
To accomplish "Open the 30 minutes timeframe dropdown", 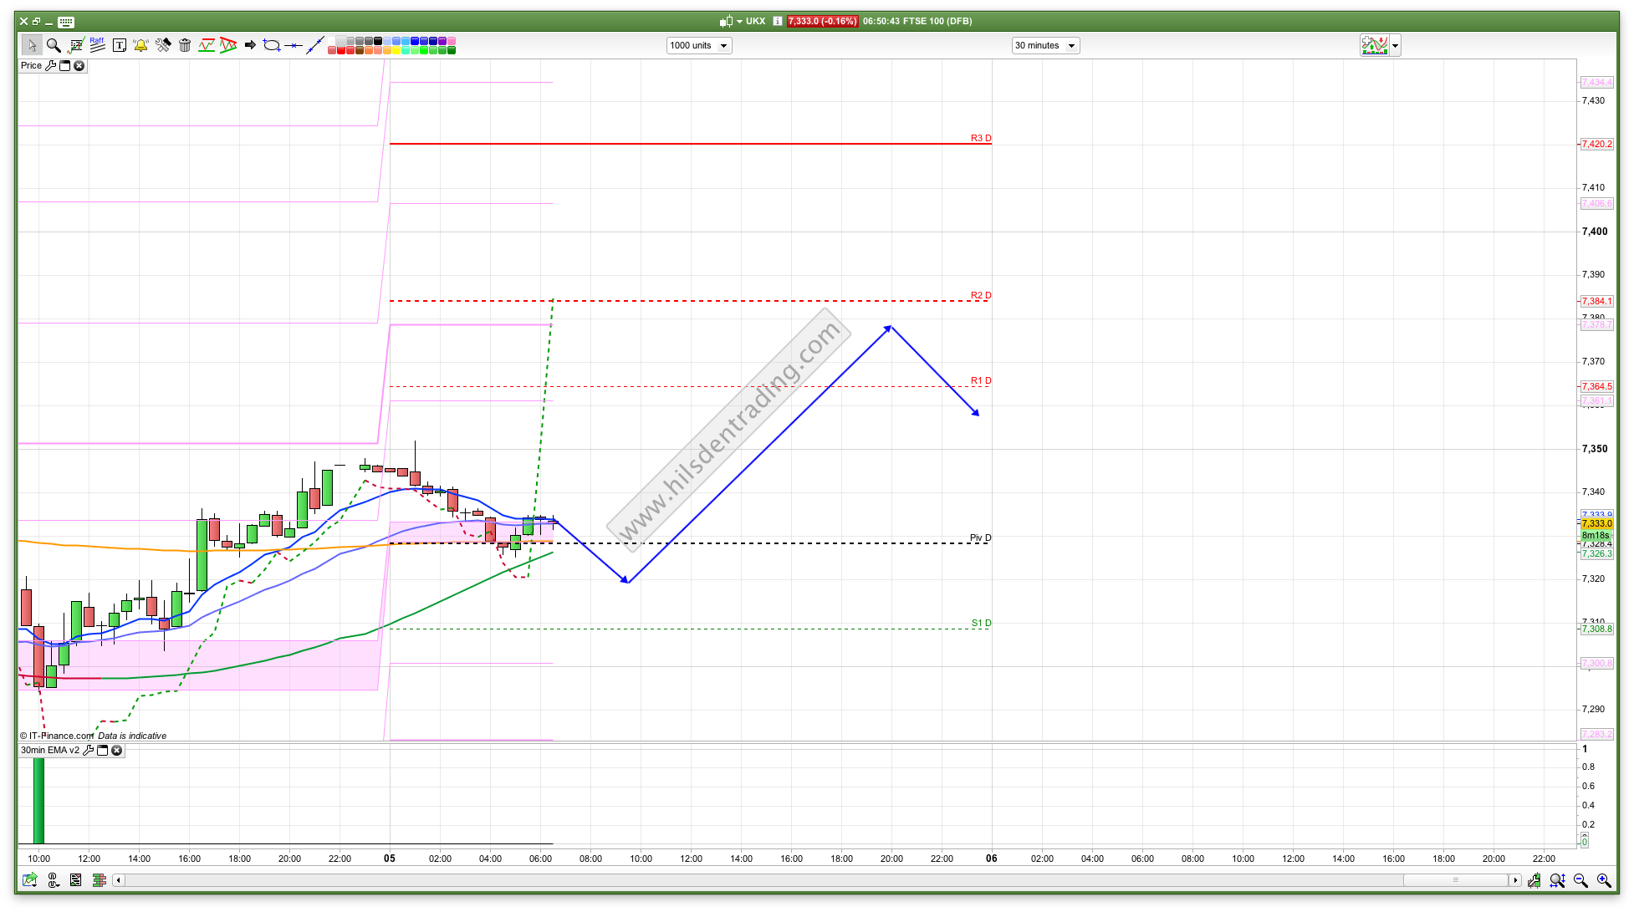I will pos(1045,45).
